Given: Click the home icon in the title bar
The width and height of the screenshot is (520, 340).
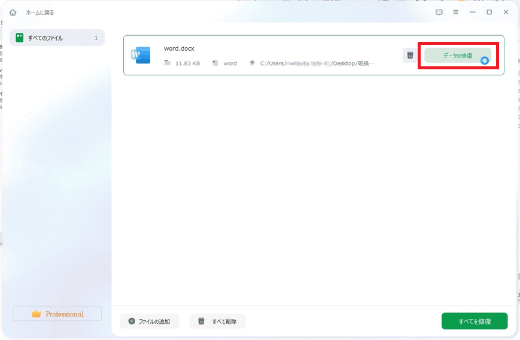Looking at the screenshot, I should tap(13, 13).
